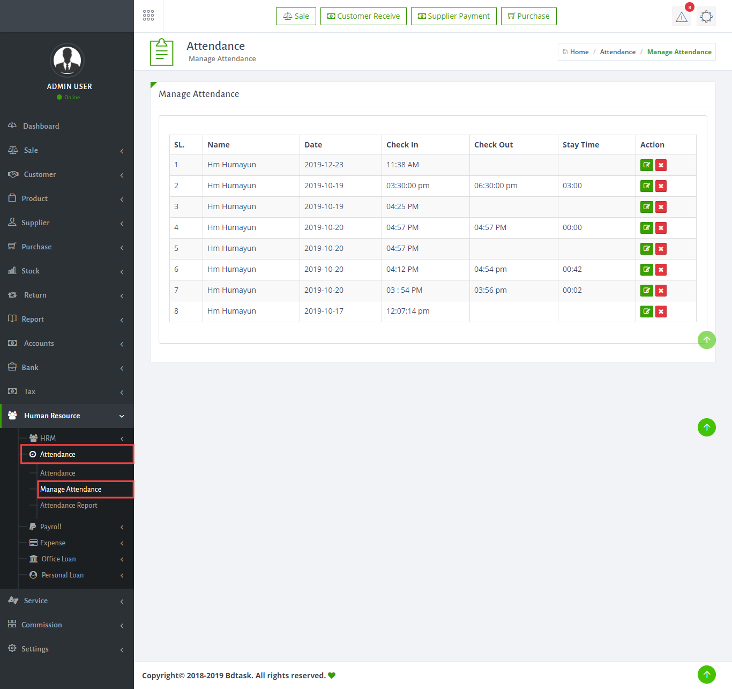Open the Purchase shortcut button
Viewport: 732px width, 689px height.
point(528,16)
